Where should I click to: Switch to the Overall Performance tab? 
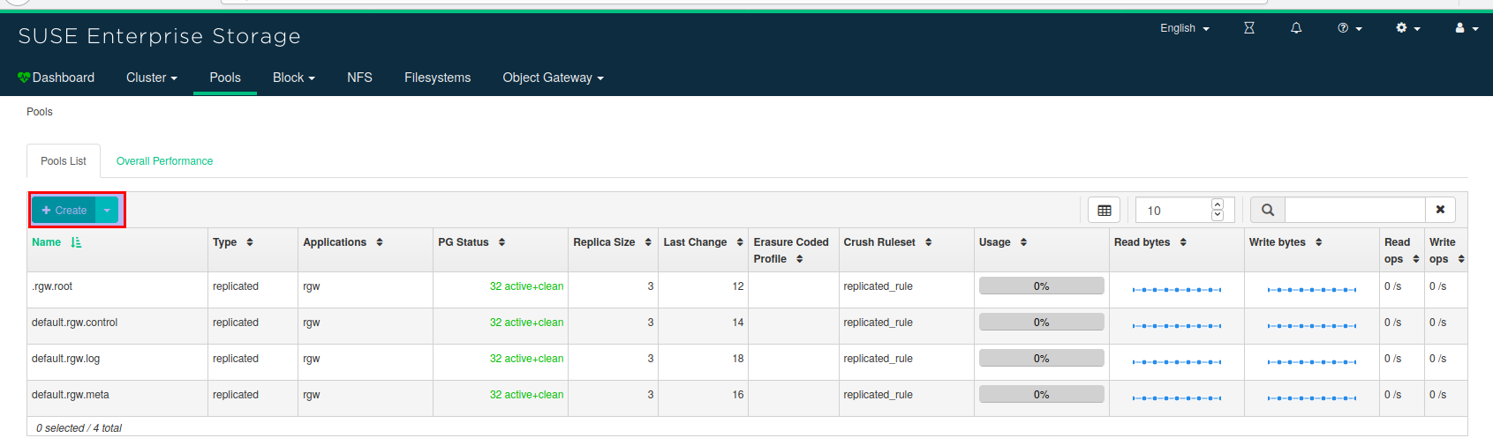164,161
